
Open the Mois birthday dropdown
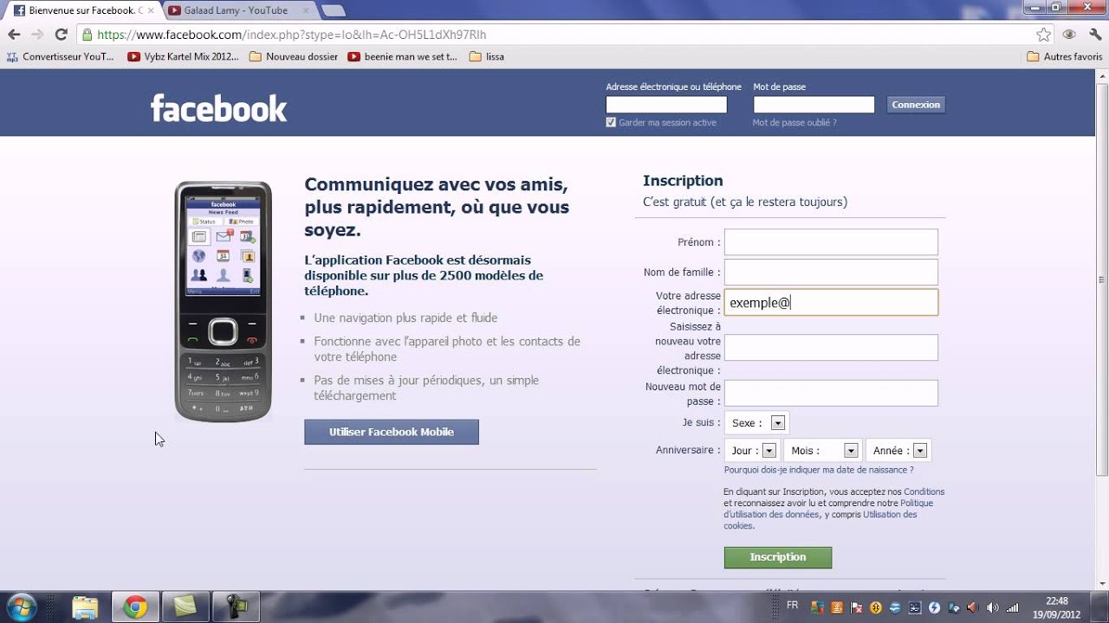pos(822,450)
